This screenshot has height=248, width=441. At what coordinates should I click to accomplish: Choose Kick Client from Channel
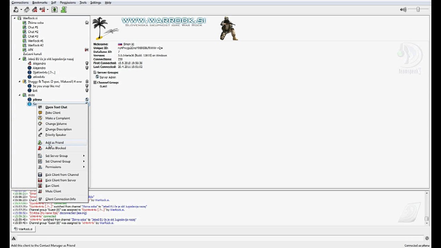(62, 175)
